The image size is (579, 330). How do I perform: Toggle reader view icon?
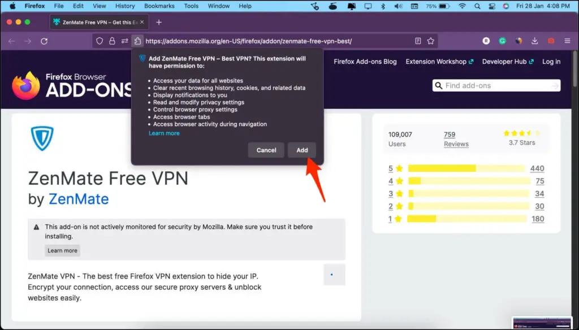(x=418, y=41)
